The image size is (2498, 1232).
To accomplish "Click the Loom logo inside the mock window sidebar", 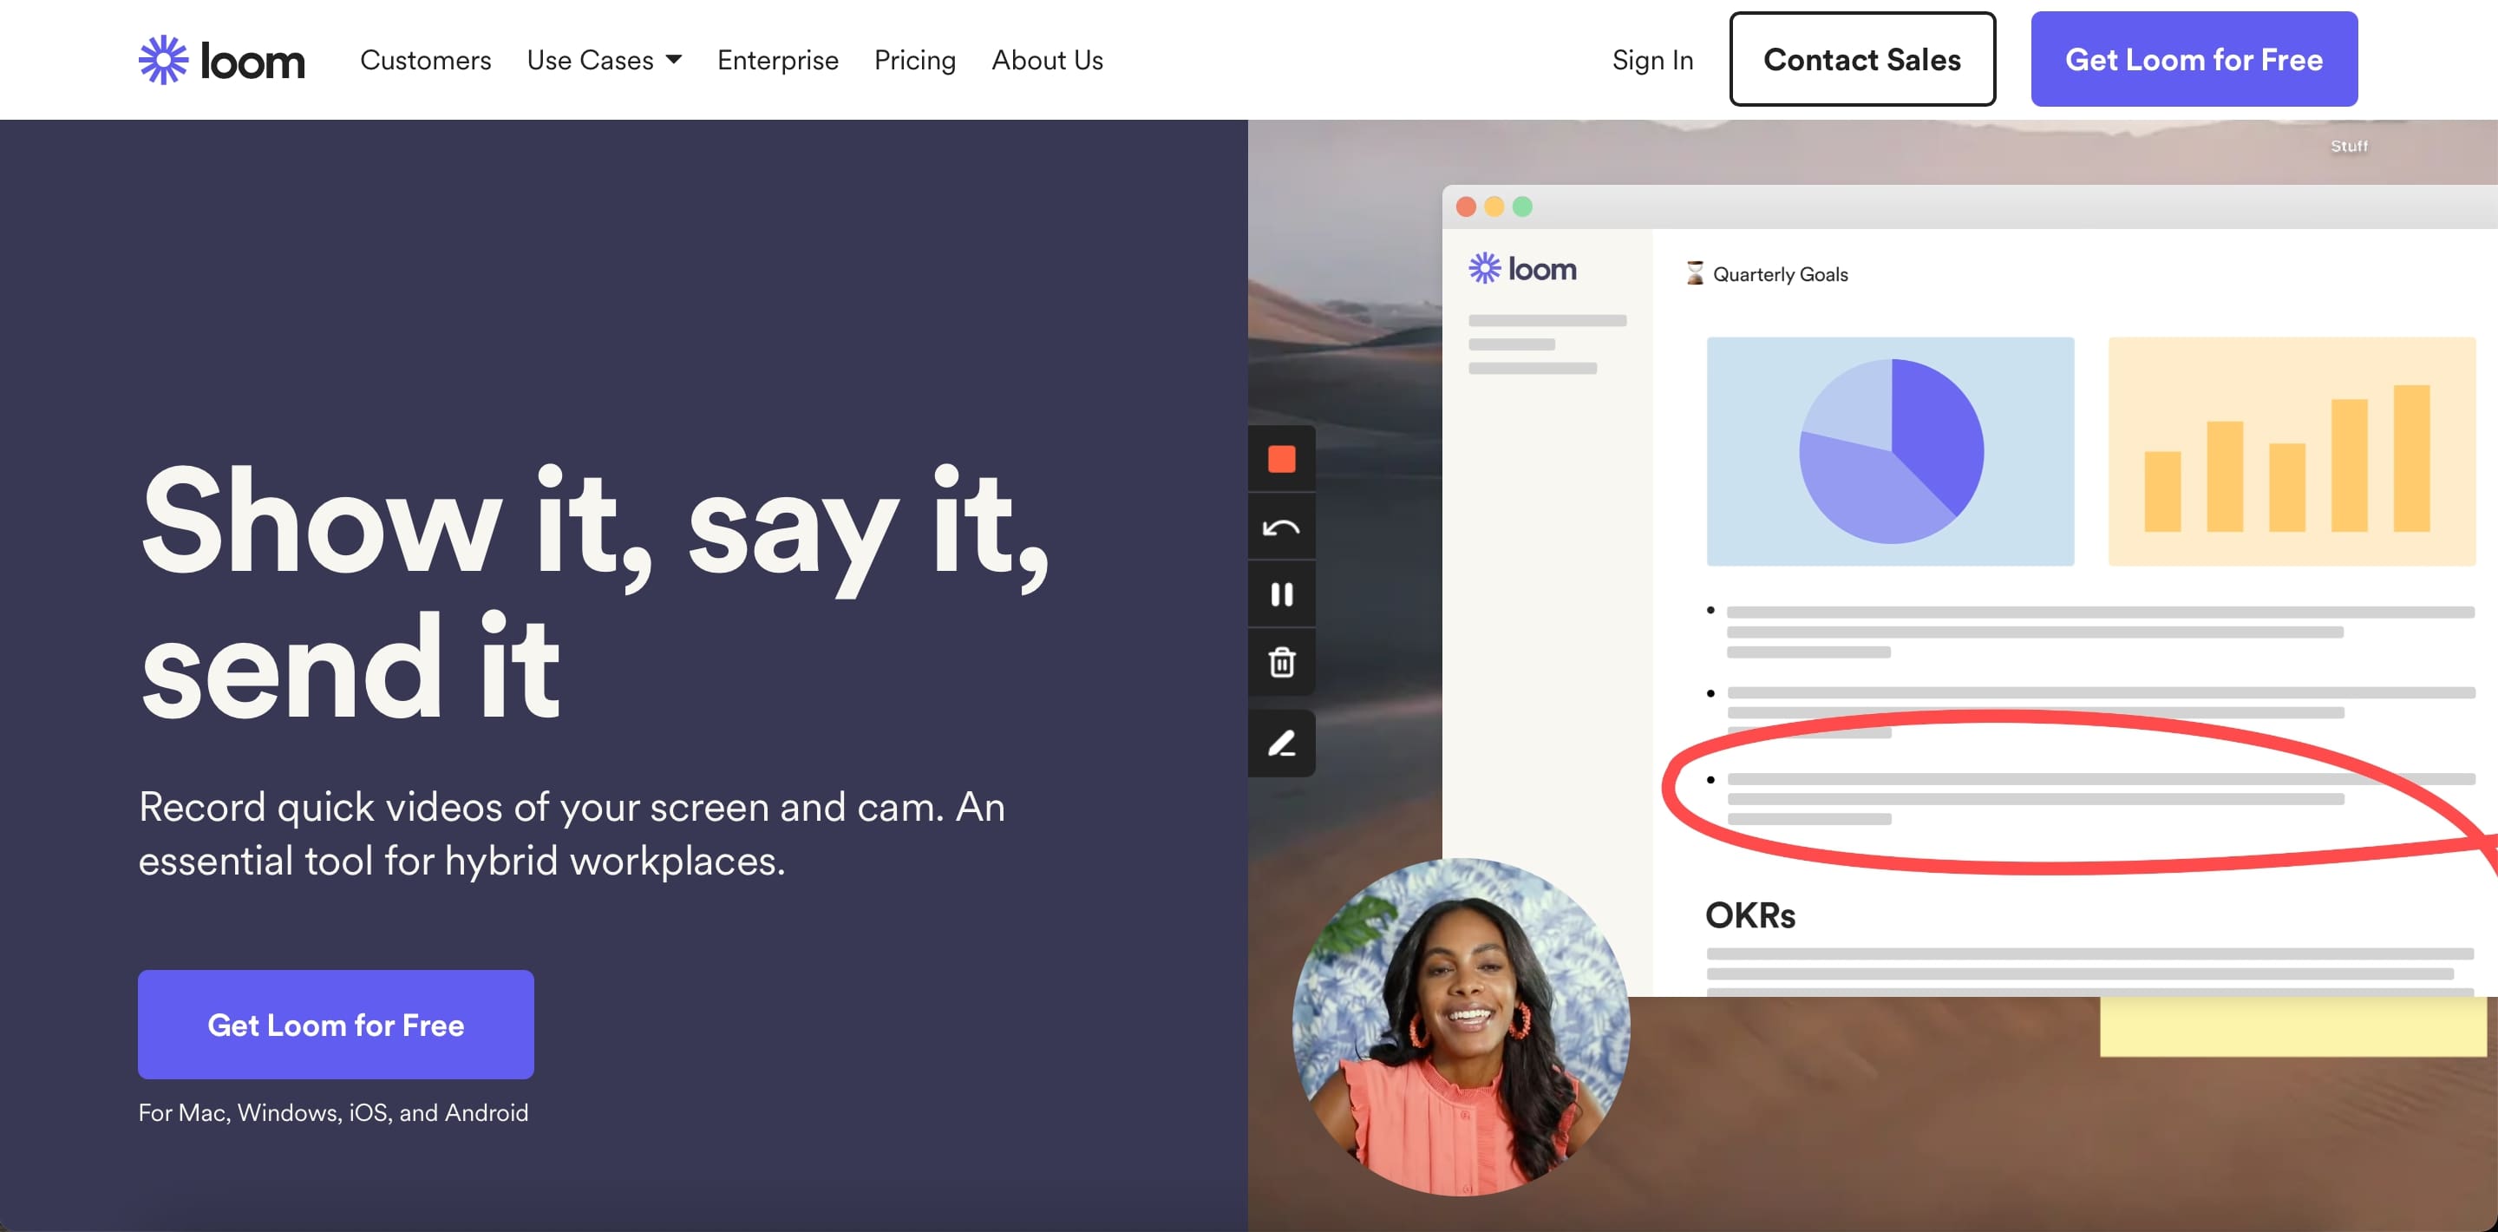I will (1521, 269).
